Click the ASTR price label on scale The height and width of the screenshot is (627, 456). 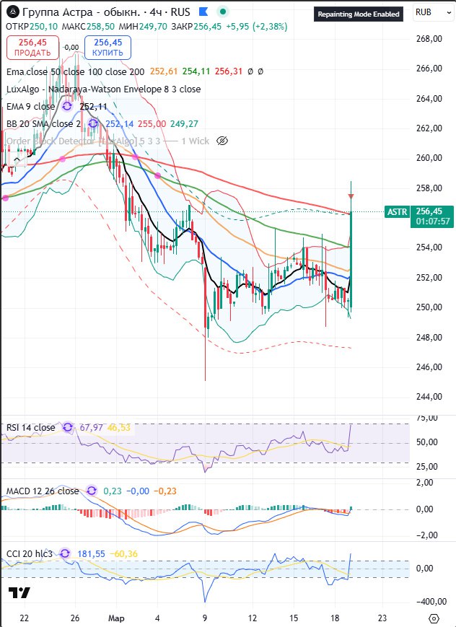pos(397,211)
